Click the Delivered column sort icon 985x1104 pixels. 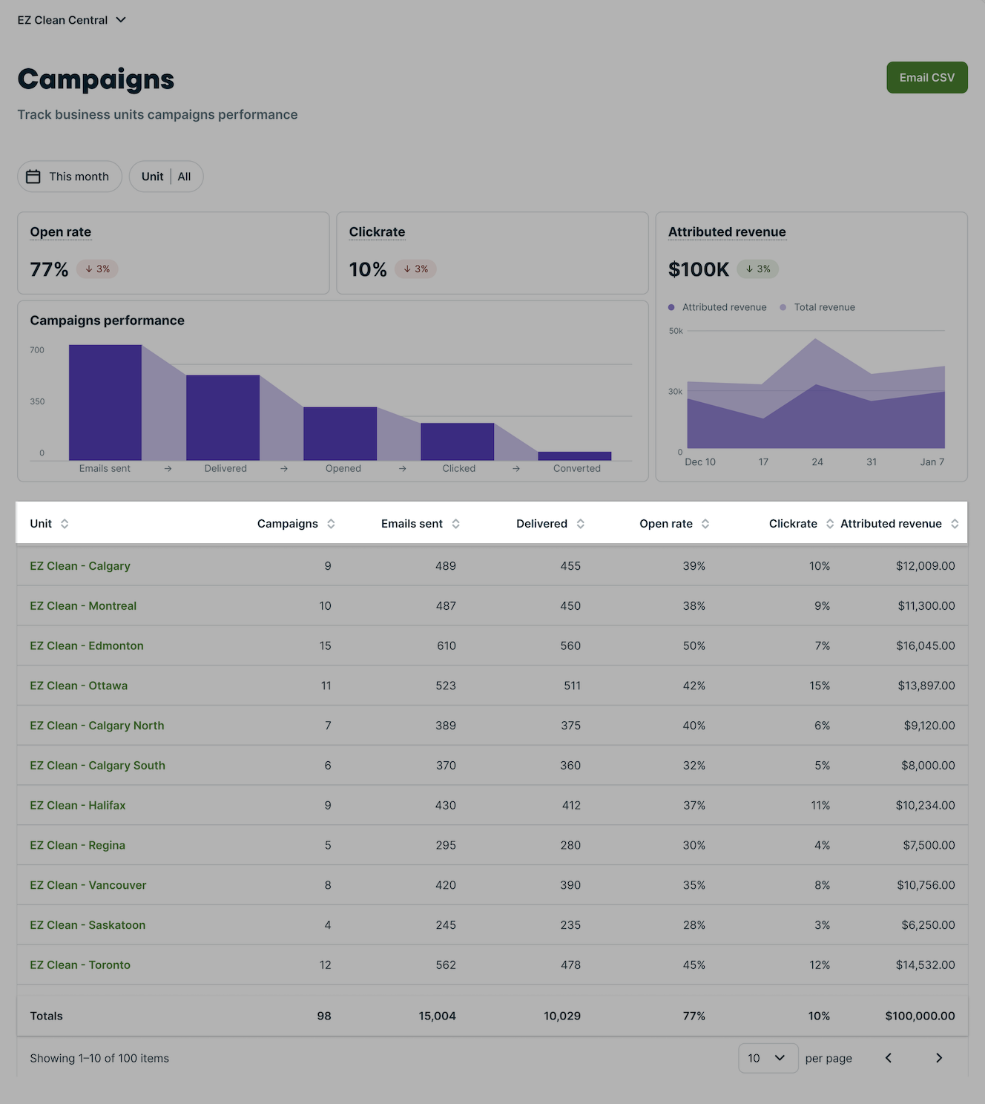click(x=580, y=524)
